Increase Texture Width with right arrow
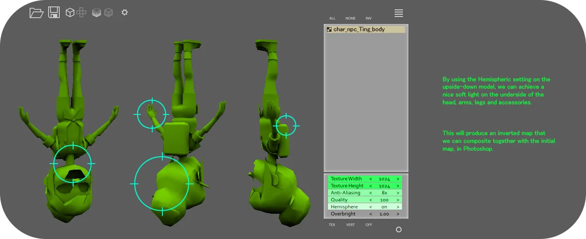The height and width of the screenshot is (239, 586). (398, 179)
